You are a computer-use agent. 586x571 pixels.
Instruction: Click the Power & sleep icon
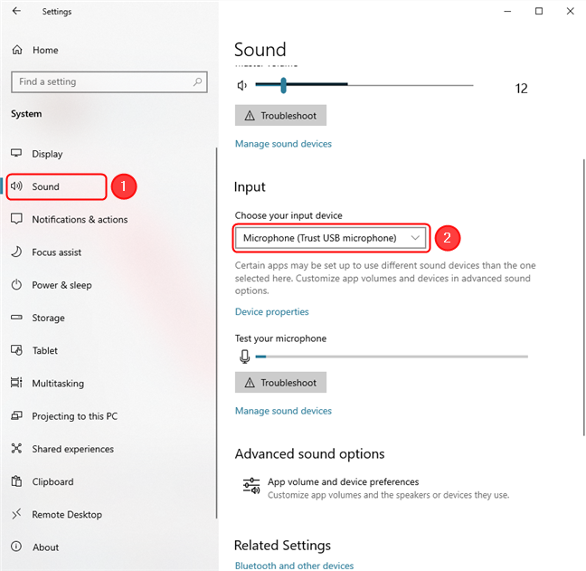click(x=16, y=284)
